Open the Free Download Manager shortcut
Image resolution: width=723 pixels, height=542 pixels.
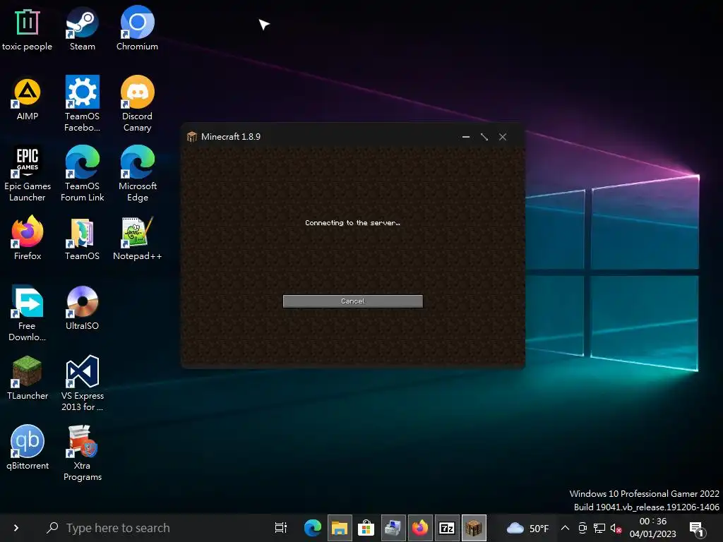pos(28,313)
